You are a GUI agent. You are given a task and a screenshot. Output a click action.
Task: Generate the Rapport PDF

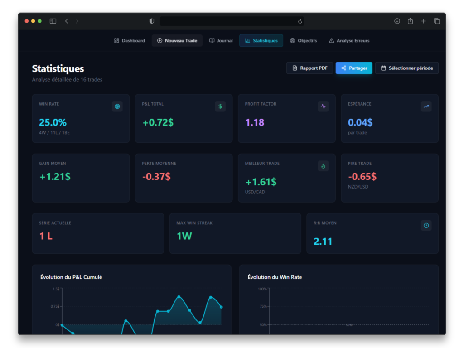coord(309,68)
